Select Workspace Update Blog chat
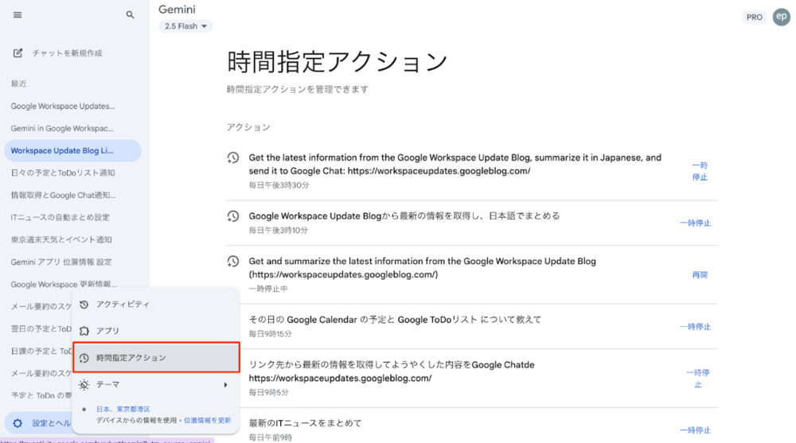Image resolution: width=796 pixels, height=443 pixels. (x=72, y=150)
